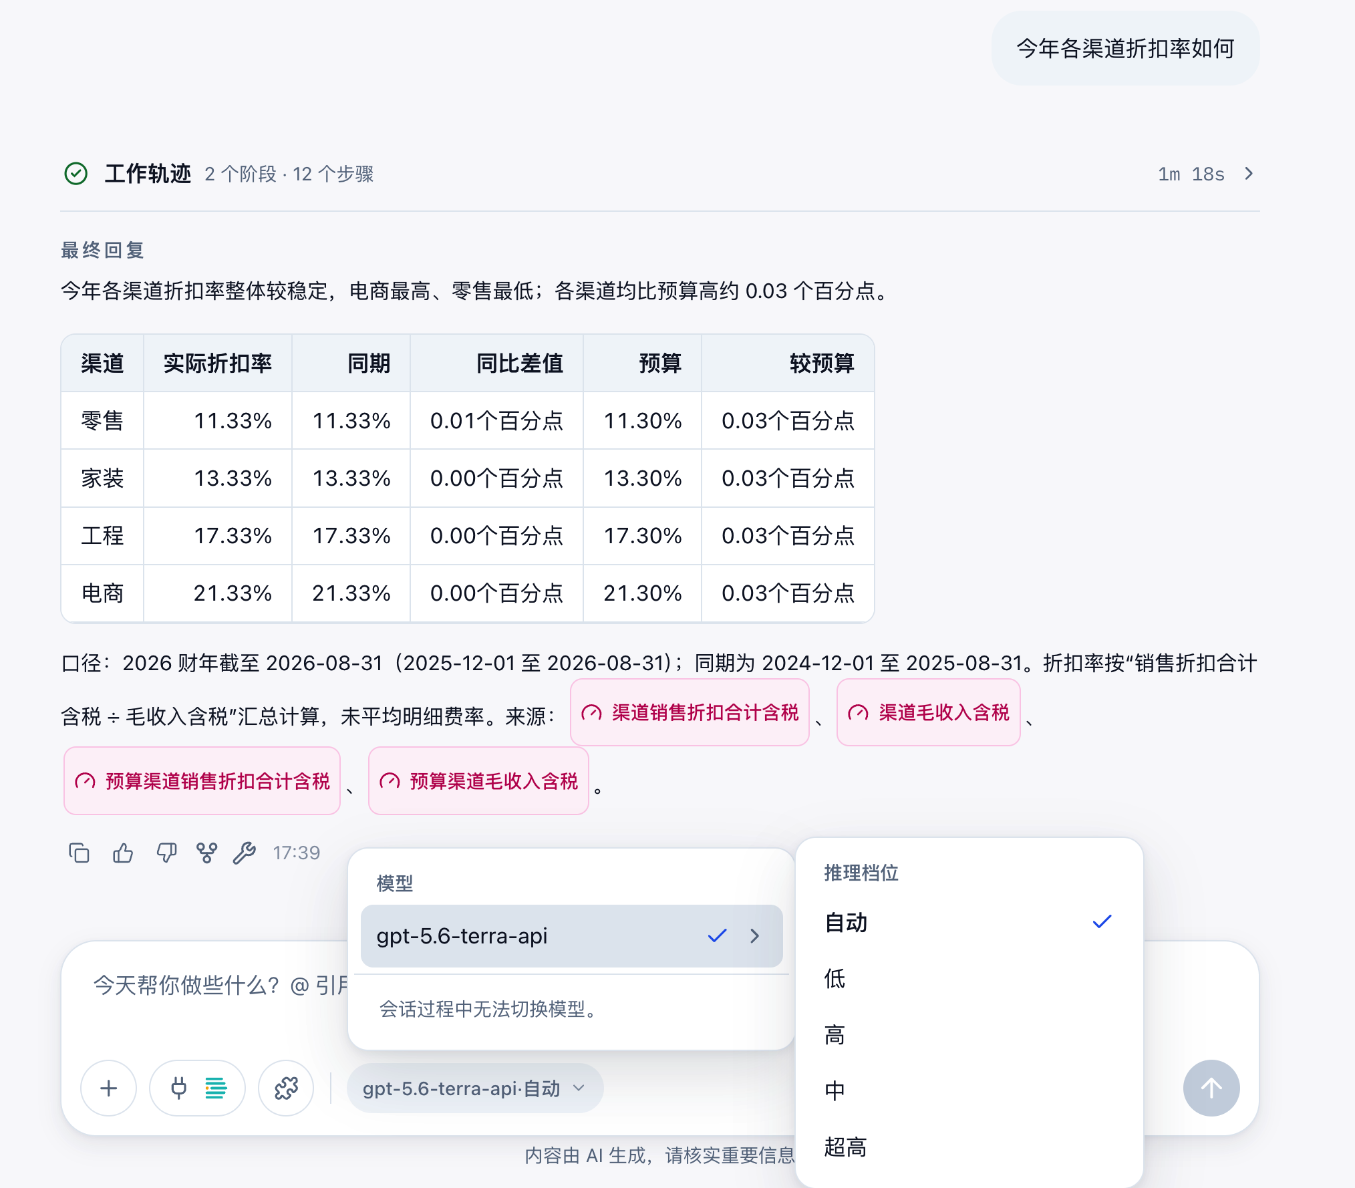This screenshot has width=1355, height=1188.
Task: Click the 1m 18s duration text
Action: [1191, 174]
